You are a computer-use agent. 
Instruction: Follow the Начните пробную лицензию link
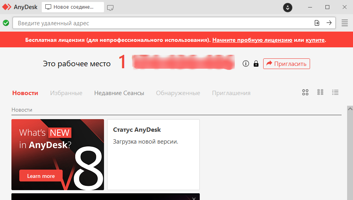pos(252,40)
